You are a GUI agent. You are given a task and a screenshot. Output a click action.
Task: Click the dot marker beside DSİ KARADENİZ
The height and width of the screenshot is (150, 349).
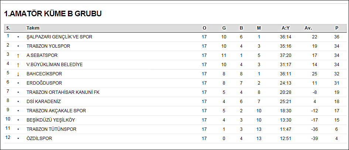click(x=18, y=102)
